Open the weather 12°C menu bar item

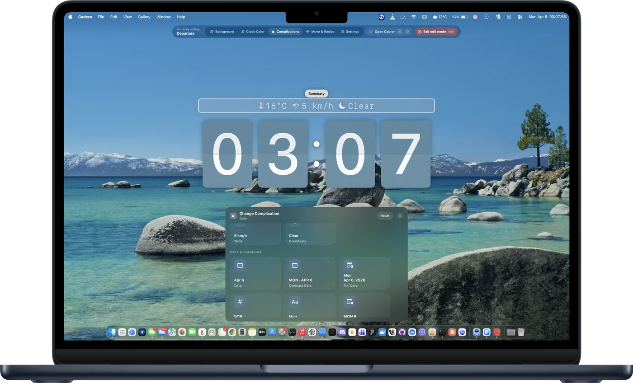pyautogui.click(x=440, y=17)
